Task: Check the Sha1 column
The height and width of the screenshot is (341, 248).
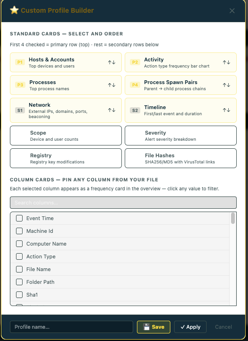Action: point(19,295)
